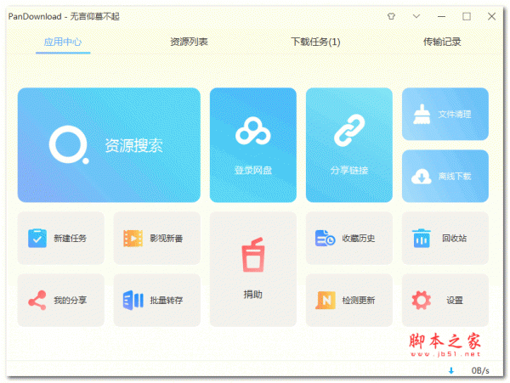Switch to the 应用中心 tab
Screen dimensions: 510x383
[63, 42]
